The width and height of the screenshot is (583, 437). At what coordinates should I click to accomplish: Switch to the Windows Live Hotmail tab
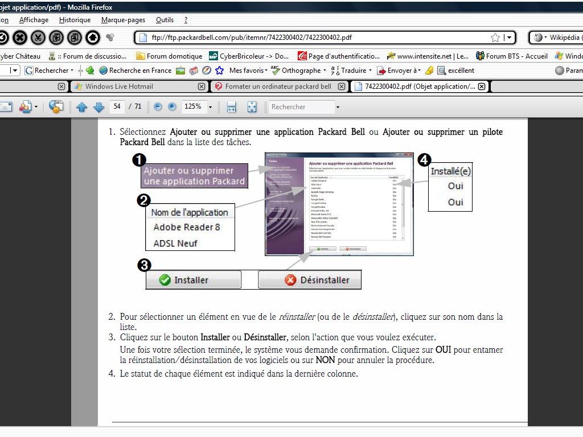point(118,86)
